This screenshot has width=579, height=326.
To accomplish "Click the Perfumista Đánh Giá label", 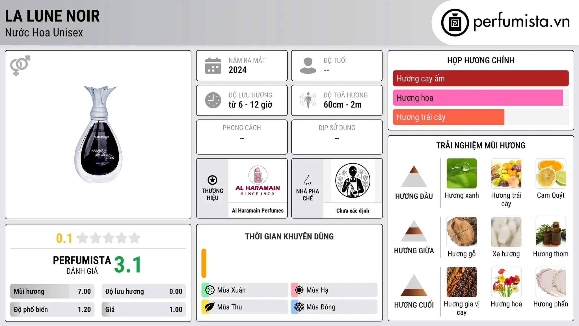I will coord(82,265).
